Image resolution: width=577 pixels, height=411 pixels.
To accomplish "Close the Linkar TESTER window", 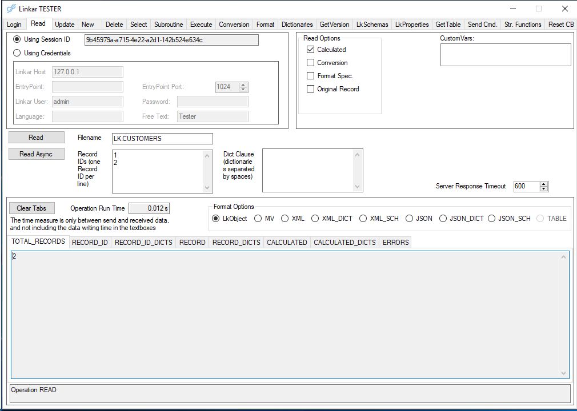I will (x=565, y=9).
